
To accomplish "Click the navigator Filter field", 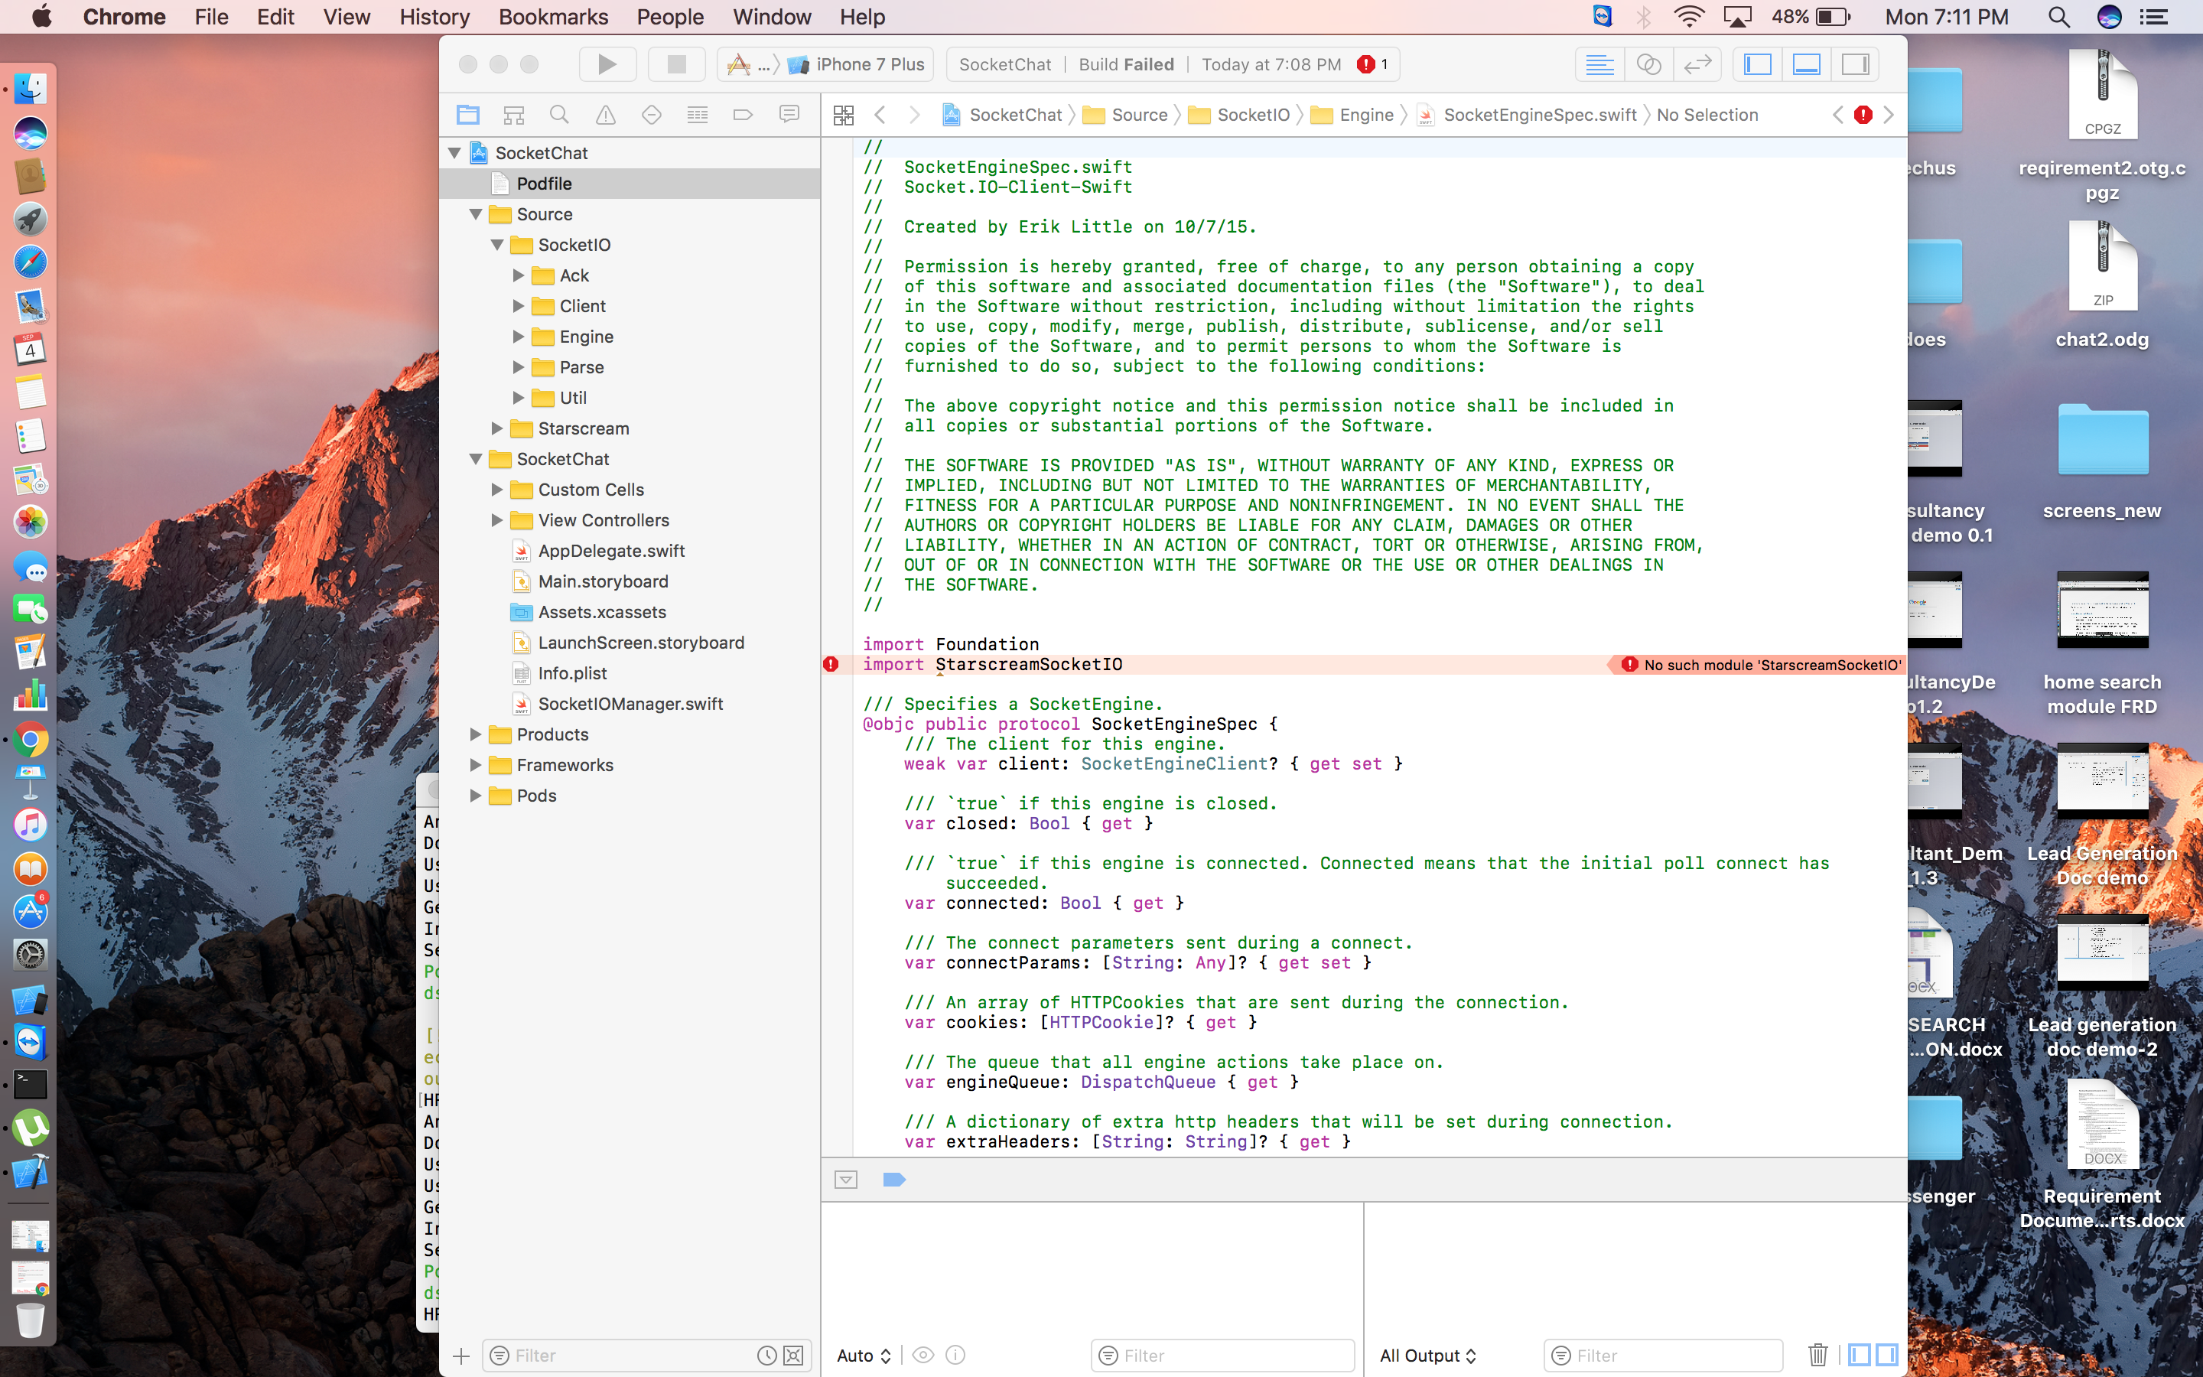I will click(x=631, y=1355).
